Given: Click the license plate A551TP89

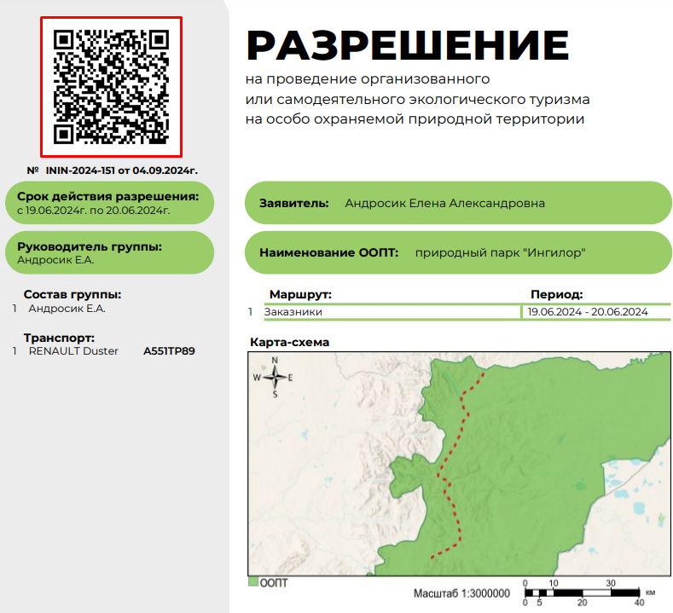Looking at the screenshot, I should pyautogui.click(x=169, y=350).
